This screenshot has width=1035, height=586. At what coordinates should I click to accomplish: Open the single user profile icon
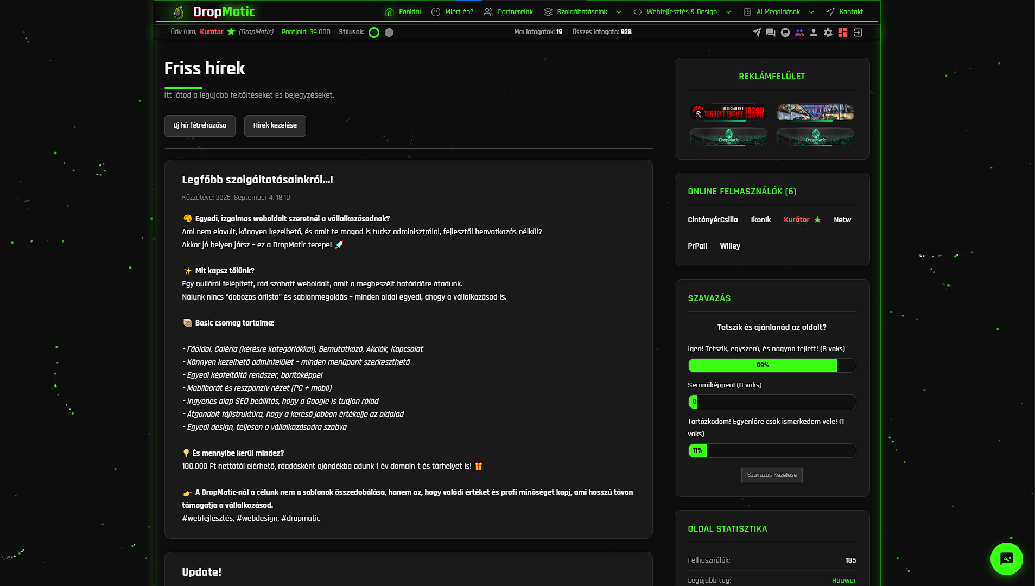tap(813, 33)
